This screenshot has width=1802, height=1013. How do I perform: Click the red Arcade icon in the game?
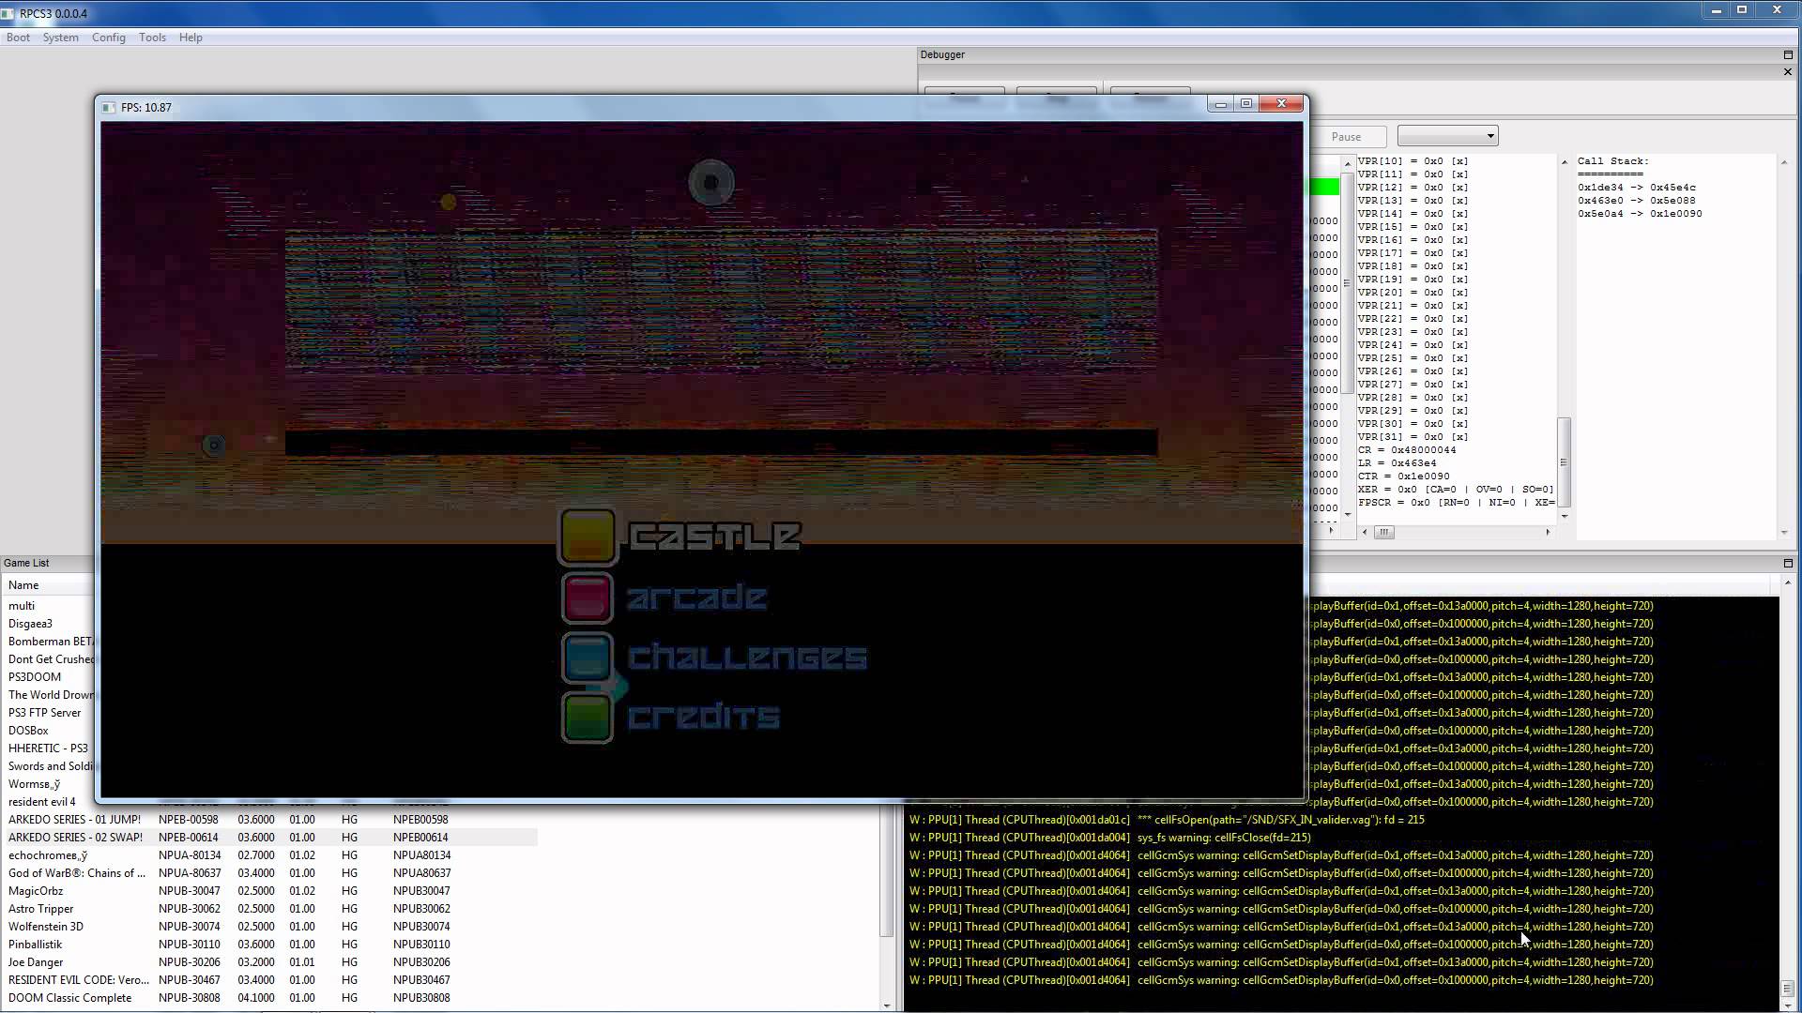click(x=588, y=598)
